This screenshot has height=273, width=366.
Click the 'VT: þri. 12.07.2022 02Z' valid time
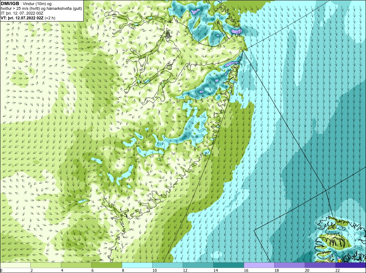pyautogui.click(x=22, y=18)
